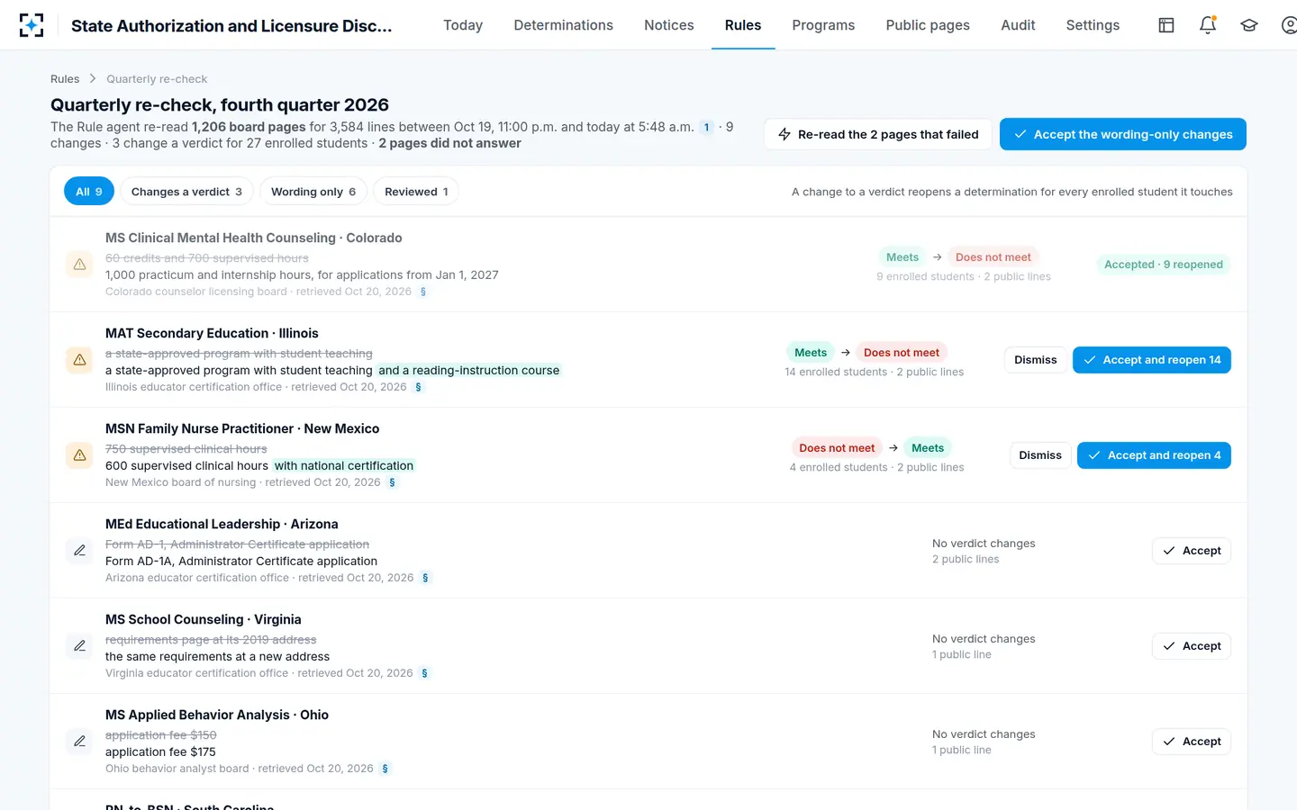The width and height of the screenshot is (1297, 810).
Task: Dismiss the MSN Family Nurse Practitioner change
Action: pos(1040,455)
